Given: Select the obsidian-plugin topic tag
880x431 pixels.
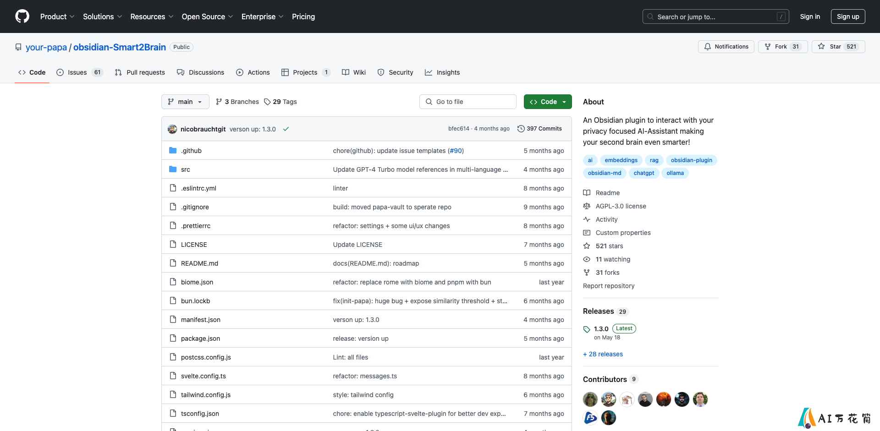Looking at the screenshot, I should [x=692, y=160].
